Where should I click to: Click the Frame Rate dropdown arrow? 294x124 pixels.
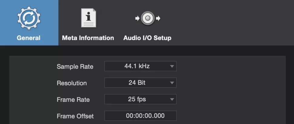point(172,99)
